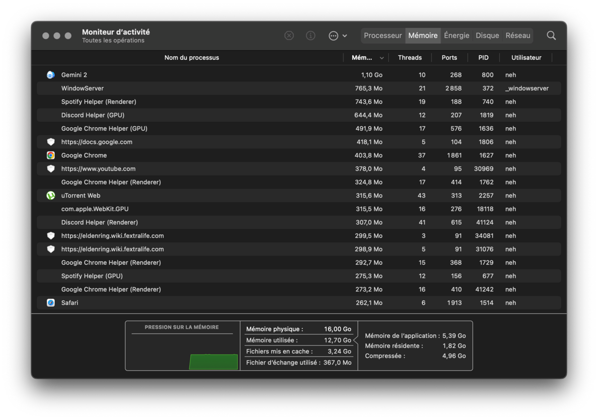This screenshot has width=598, height=420.
Task: Click the 765,3 Mo memory value
Action: [x=369, y=88]
